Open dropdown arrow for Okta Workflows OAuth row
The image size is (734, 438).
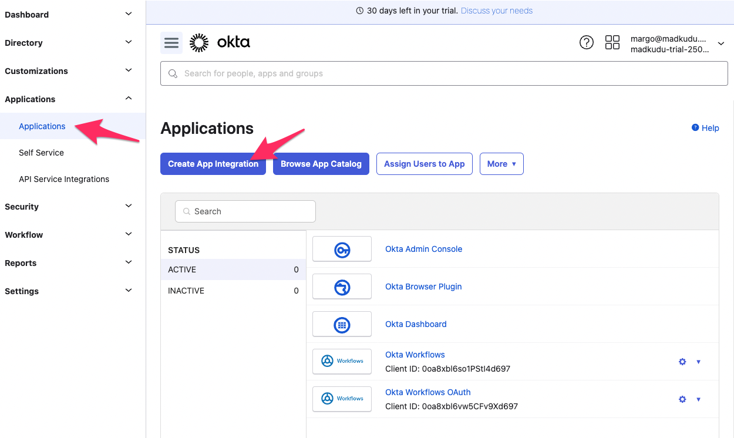(x=698, y=399)
